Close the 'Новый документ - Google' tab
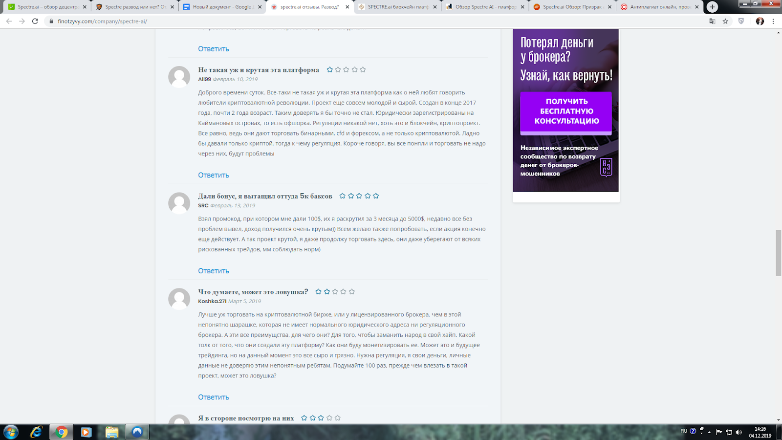The width and height of the screenshot is (782, 440). pyautogui.click(x=260, y=7)
